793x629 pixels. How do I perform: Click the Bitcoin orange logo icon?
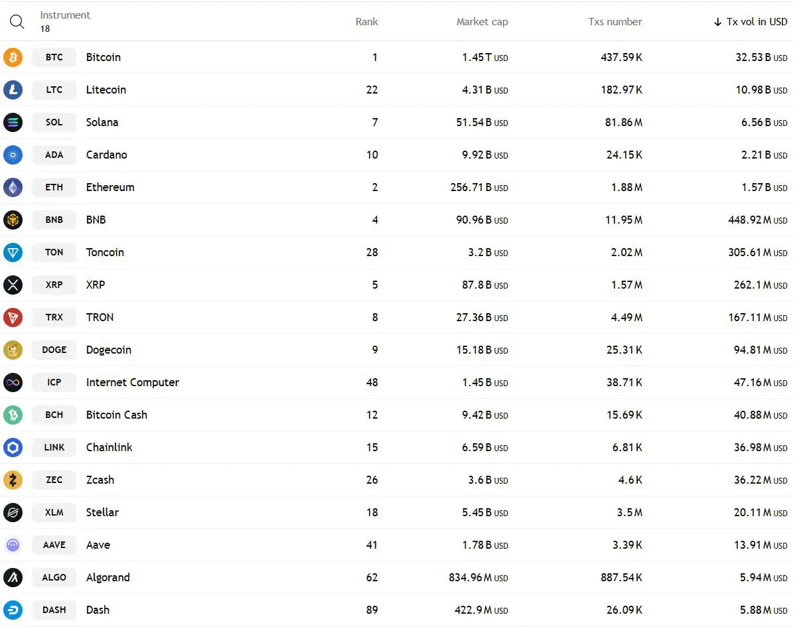13,57
